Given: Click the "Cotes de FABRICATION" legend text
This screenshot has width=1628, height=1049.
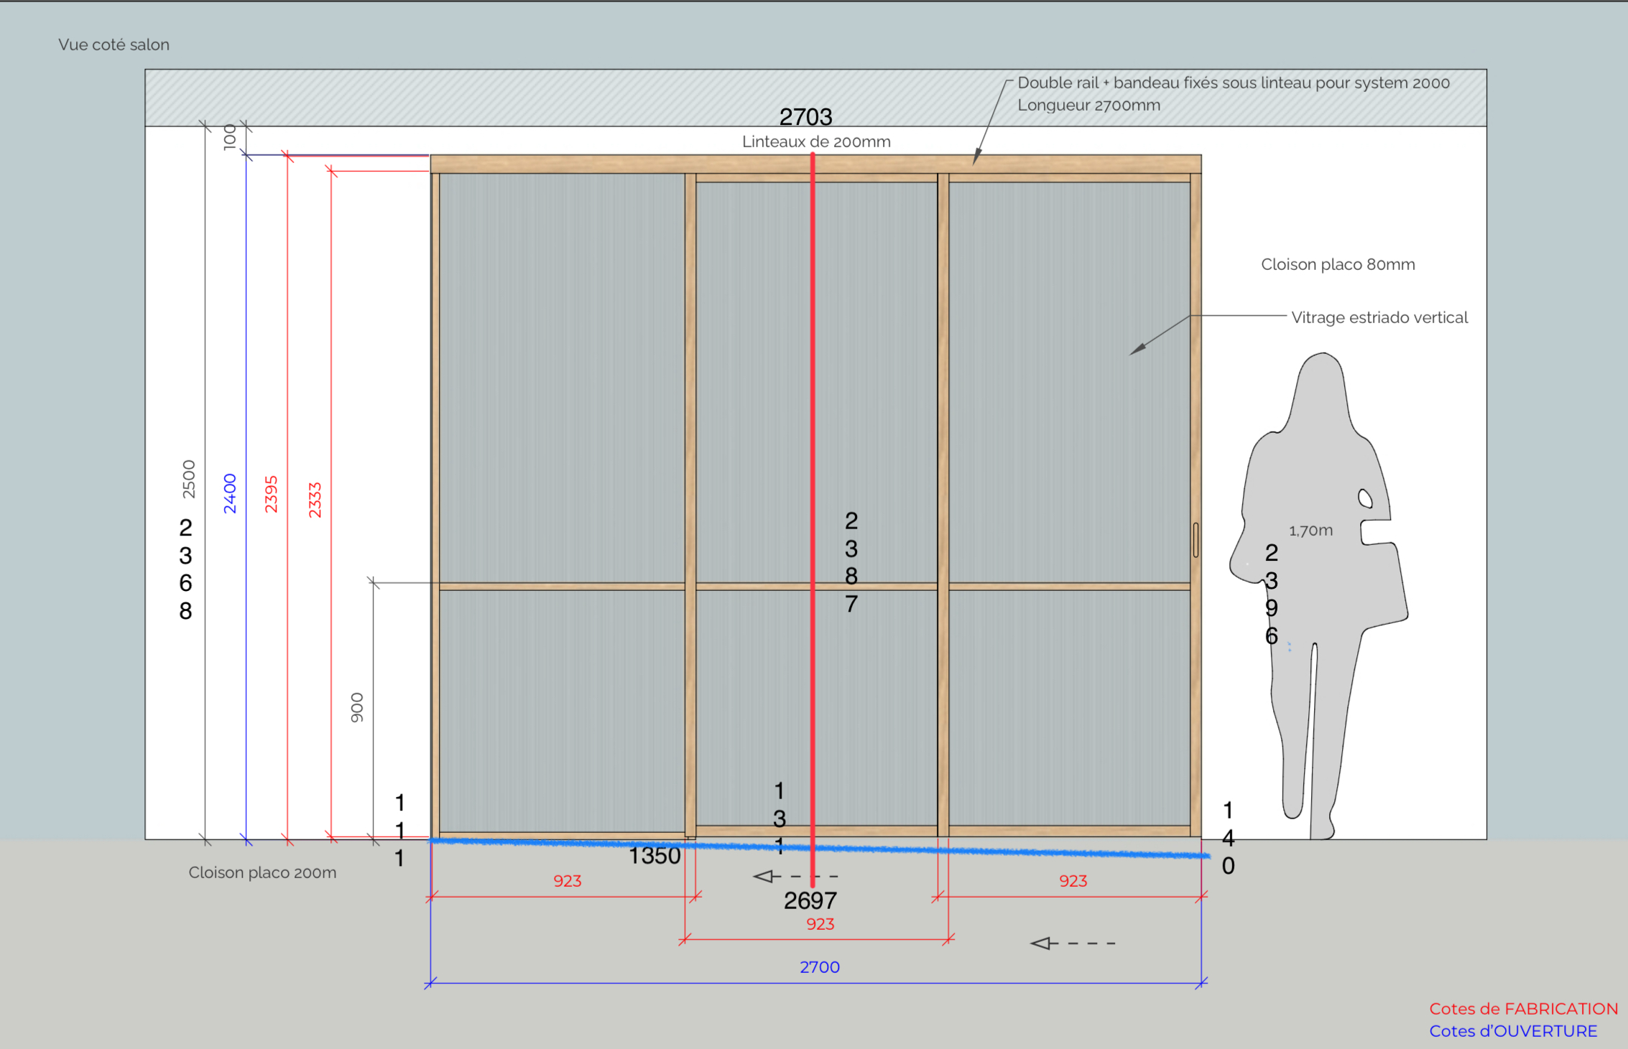Looking at the screenshot, I should [1523, 1009].
